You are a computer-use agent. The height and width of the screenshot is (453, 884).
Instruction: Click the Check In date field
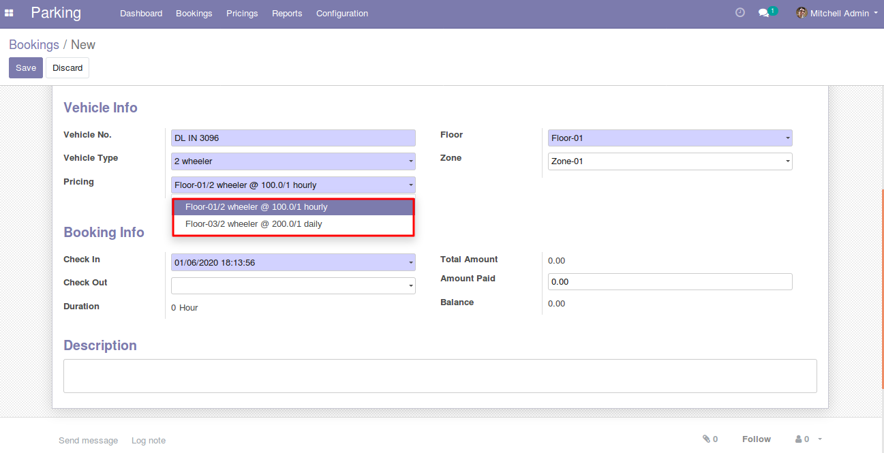(x=293, y=262)
